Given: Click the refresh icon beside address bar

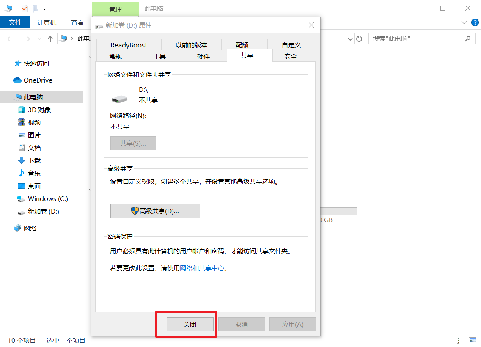Looking at the screenshot, I should [x=359, y=39].
